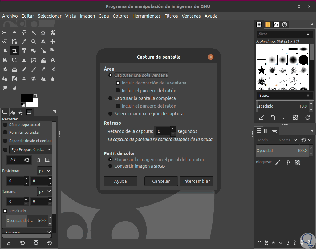The height and width of the screenshot is (249, 316).
Task: Open Tamaño px unit dropdown
Action: point(44,192)
